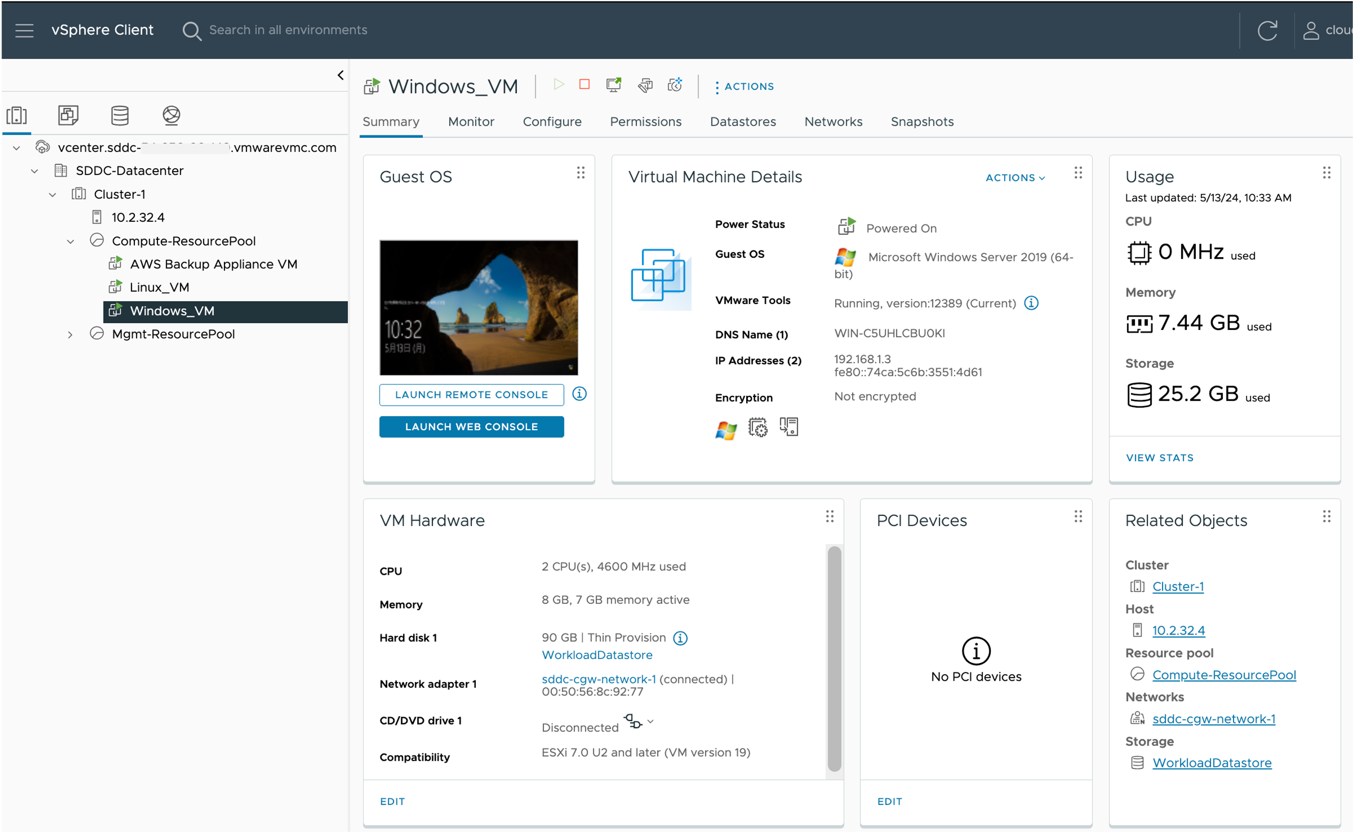Click the Power On play icon
Viewport: 1353px width, 832px height.
pos(558,85)
